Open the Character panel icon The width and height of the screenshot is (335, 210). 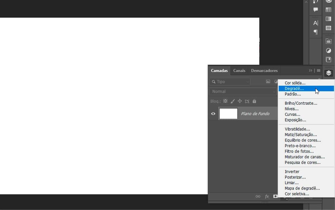click(x=315, y=23)
